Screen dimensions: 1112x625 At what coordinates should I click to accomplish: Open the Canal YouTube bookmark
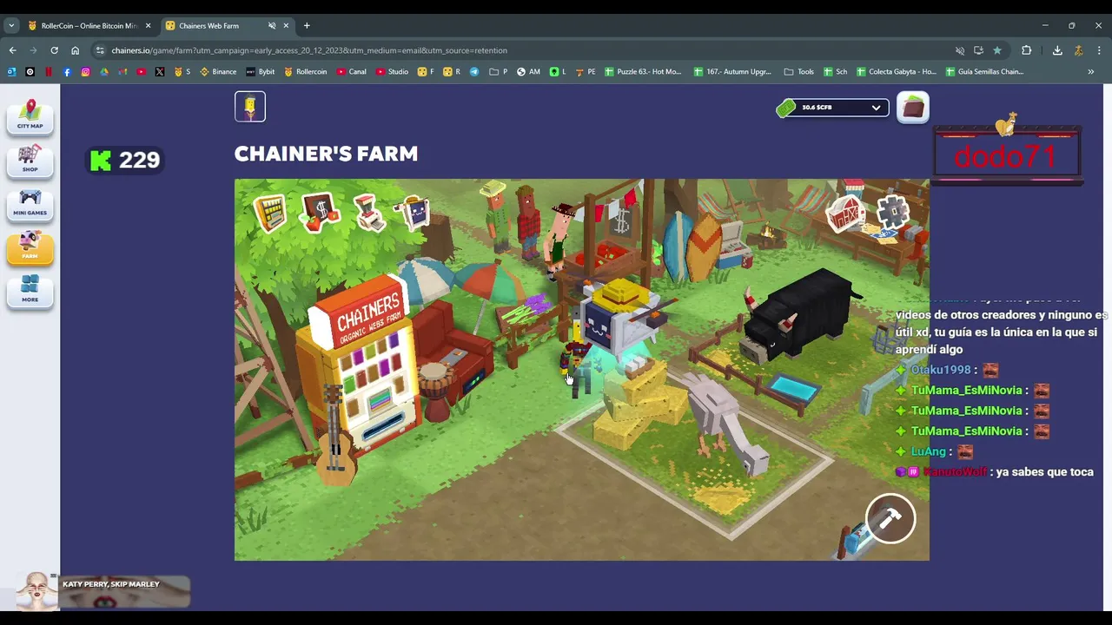click(352, 71)
